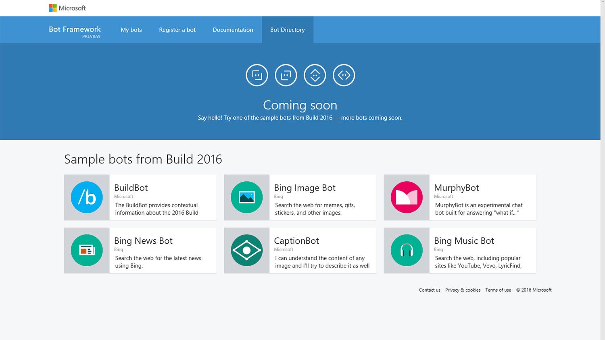Screen dimensions: 605x340
Task: Select the Bot Directory tab
Action: 288,30
